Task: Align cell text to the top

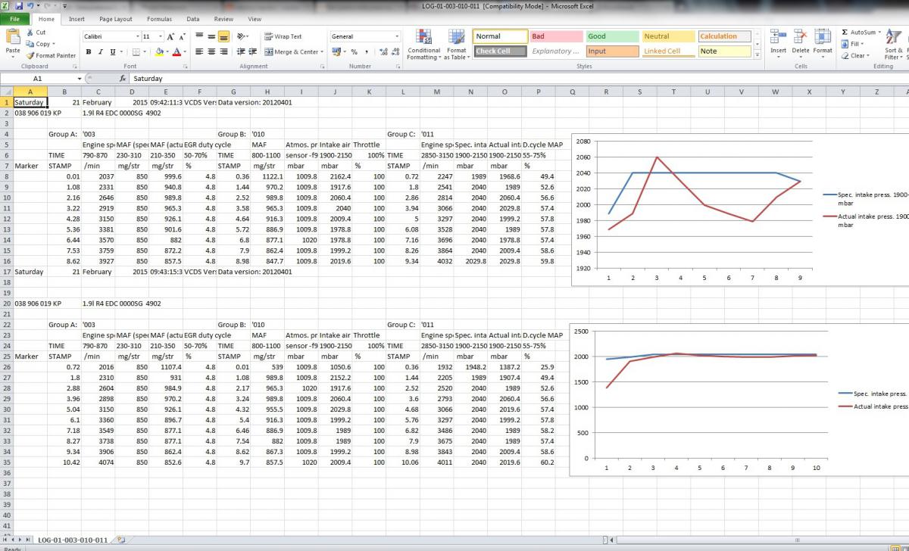Action: pos(198,36)
